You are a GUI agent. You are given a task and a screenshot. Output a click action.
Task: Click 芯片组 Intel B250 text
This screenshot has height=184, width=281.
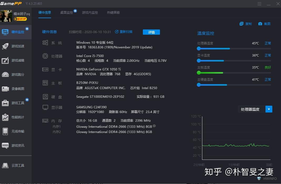pos(144,88)
